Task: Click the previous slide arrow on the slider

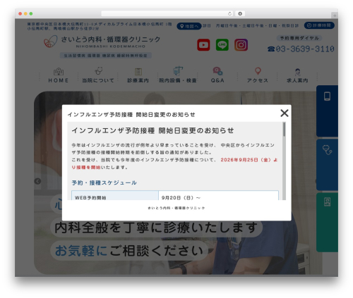Action: click(37, 181)
